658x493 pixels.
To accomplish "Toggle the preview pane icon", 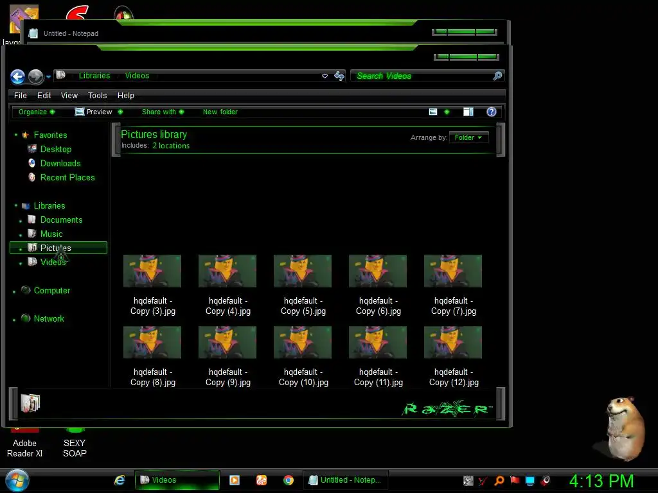I will coord(468,112).
